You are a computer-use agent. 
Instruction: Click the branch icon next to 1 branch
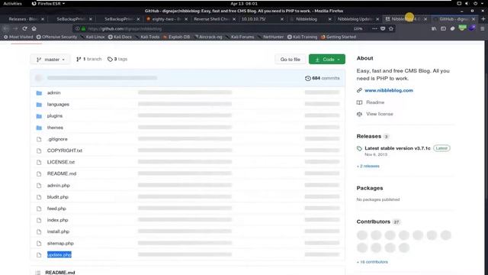tap(79, 60)
